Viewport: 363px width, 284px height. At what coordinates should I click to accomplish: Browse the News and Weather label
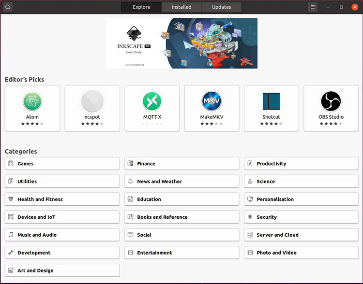point(160,182)
